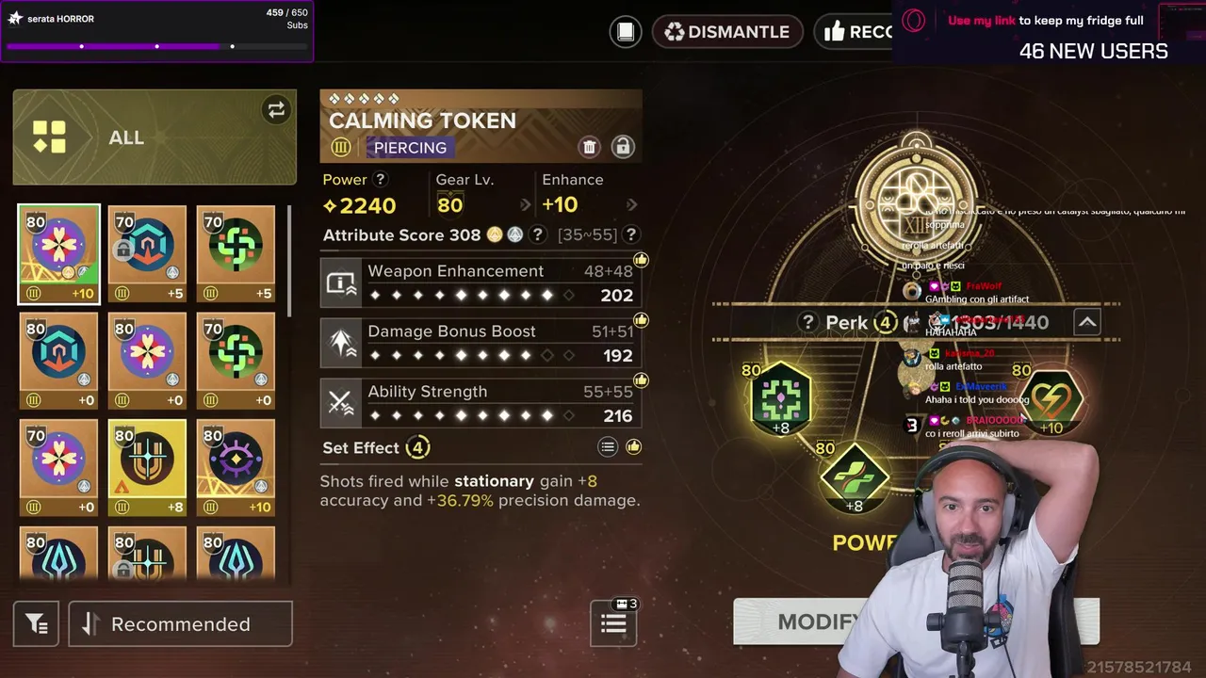Click the trash icon on Calming Token header
This screenshot has width=1206, height=678.
point(589,147)
